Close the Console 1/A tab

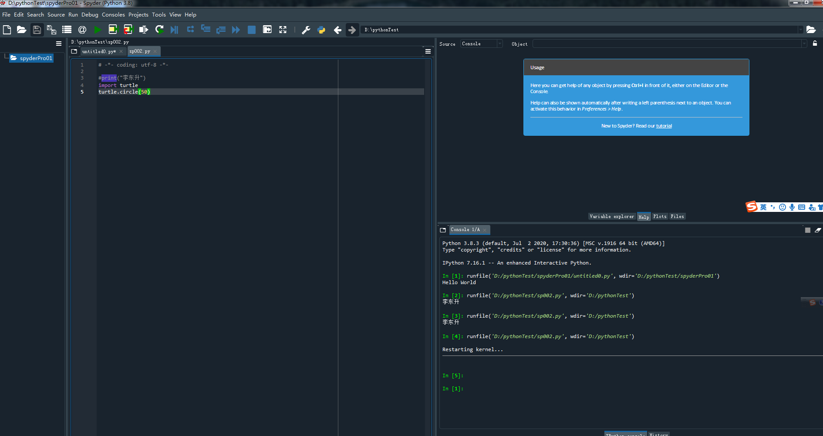coord(485,230)
